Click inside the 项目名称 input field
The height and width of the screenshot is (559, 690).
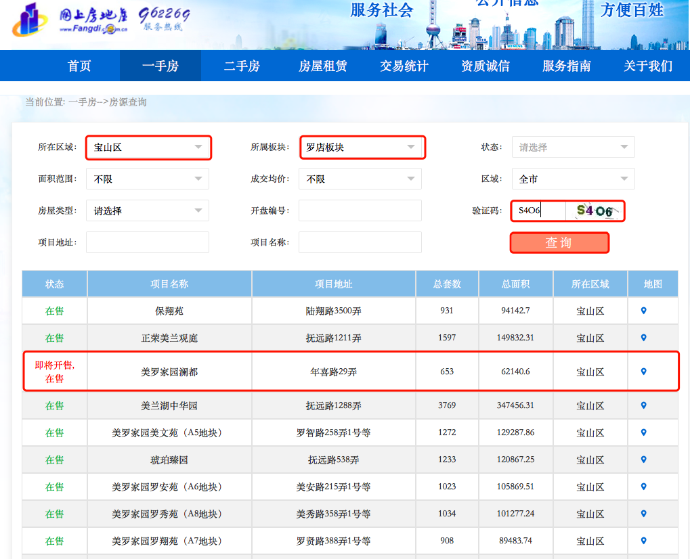(360, 242)
